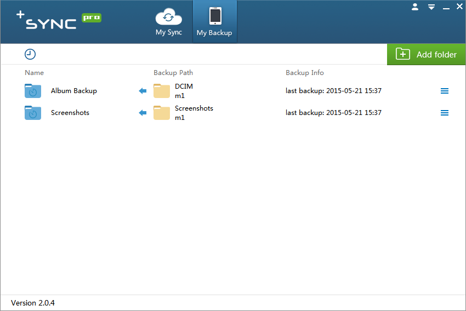Select the Album Backup entry name
Viewport: 466px width, 311px height.
click(74, 91)
